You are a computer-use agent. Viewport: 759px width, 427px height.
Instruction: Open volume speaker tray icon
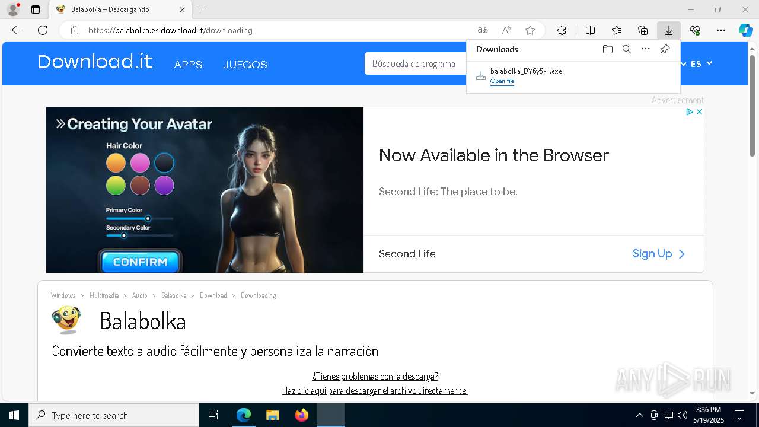(682, 415)
